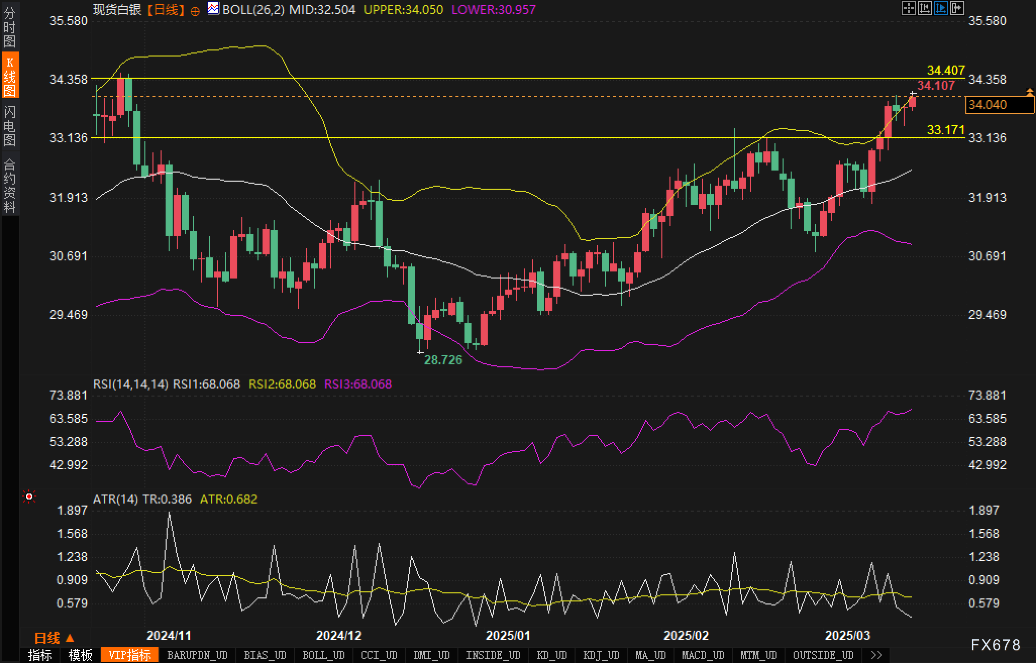Open 合约资料 contract info in sidebar
Screen dimensions: 1036x663
[10, 185]
